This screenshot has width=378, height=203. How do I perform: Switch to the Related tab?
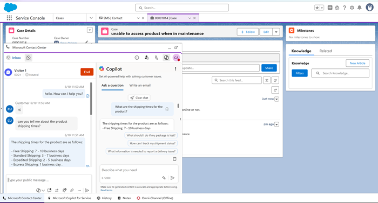(x=326, y=51)
